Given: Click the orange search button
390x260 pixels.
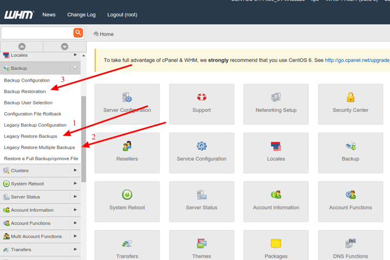Looking at the screenshot, I should click(78, 33).
